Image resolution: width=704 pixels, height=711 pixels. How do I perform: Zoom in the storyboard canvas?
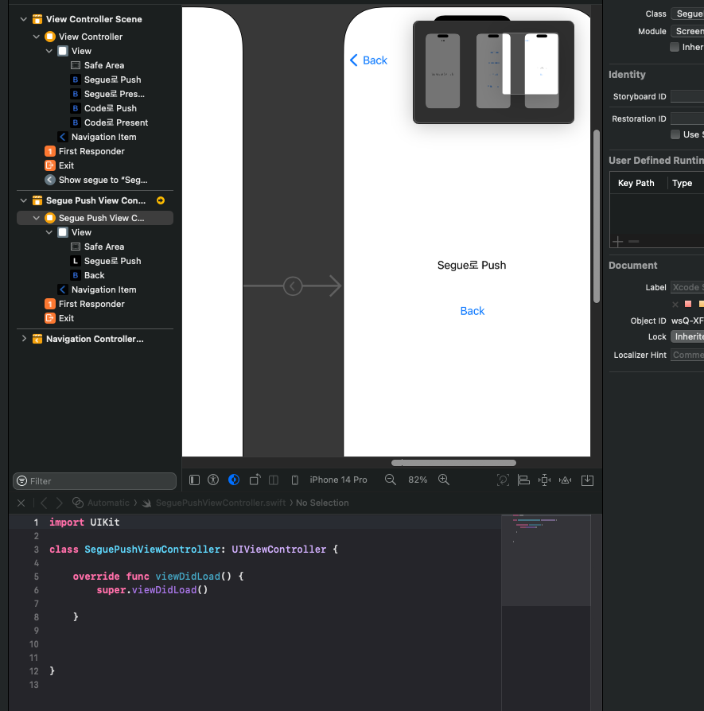(x=444, y=480)
